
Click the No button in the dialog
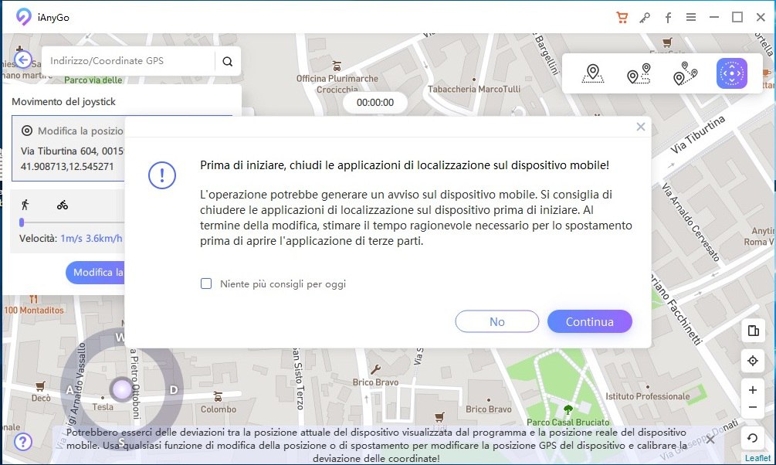[496, 321]
